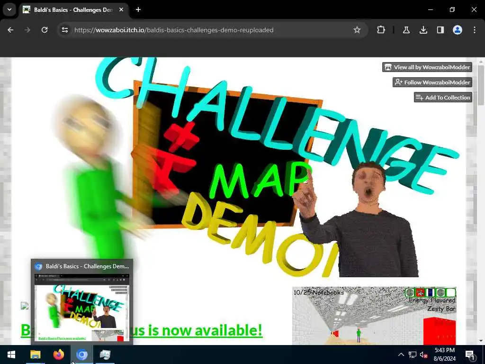Reload the current page

coord(45,30)
